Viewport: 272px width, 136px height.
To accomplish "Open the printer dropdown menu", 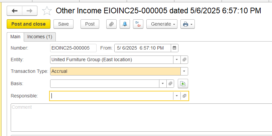I will tap(187, 24).
